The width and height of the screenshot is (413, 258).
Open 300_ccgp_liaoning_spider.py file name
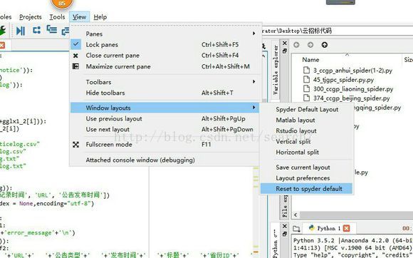coord(353,89)
